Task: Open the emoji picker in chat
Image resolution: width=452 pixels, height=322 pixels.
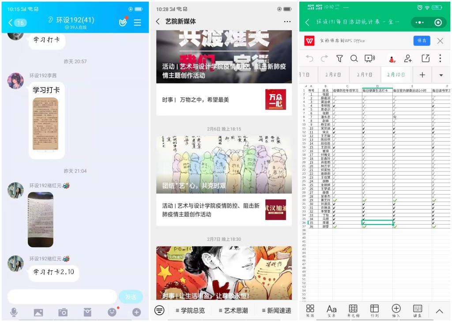Action: [x=112, y=312]
